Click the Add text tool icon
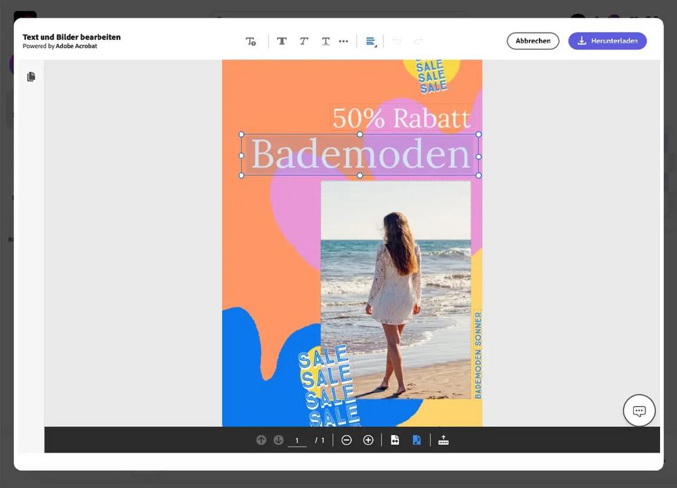The width and height of the screenshot is (677, 488). [x=250, y=41]
